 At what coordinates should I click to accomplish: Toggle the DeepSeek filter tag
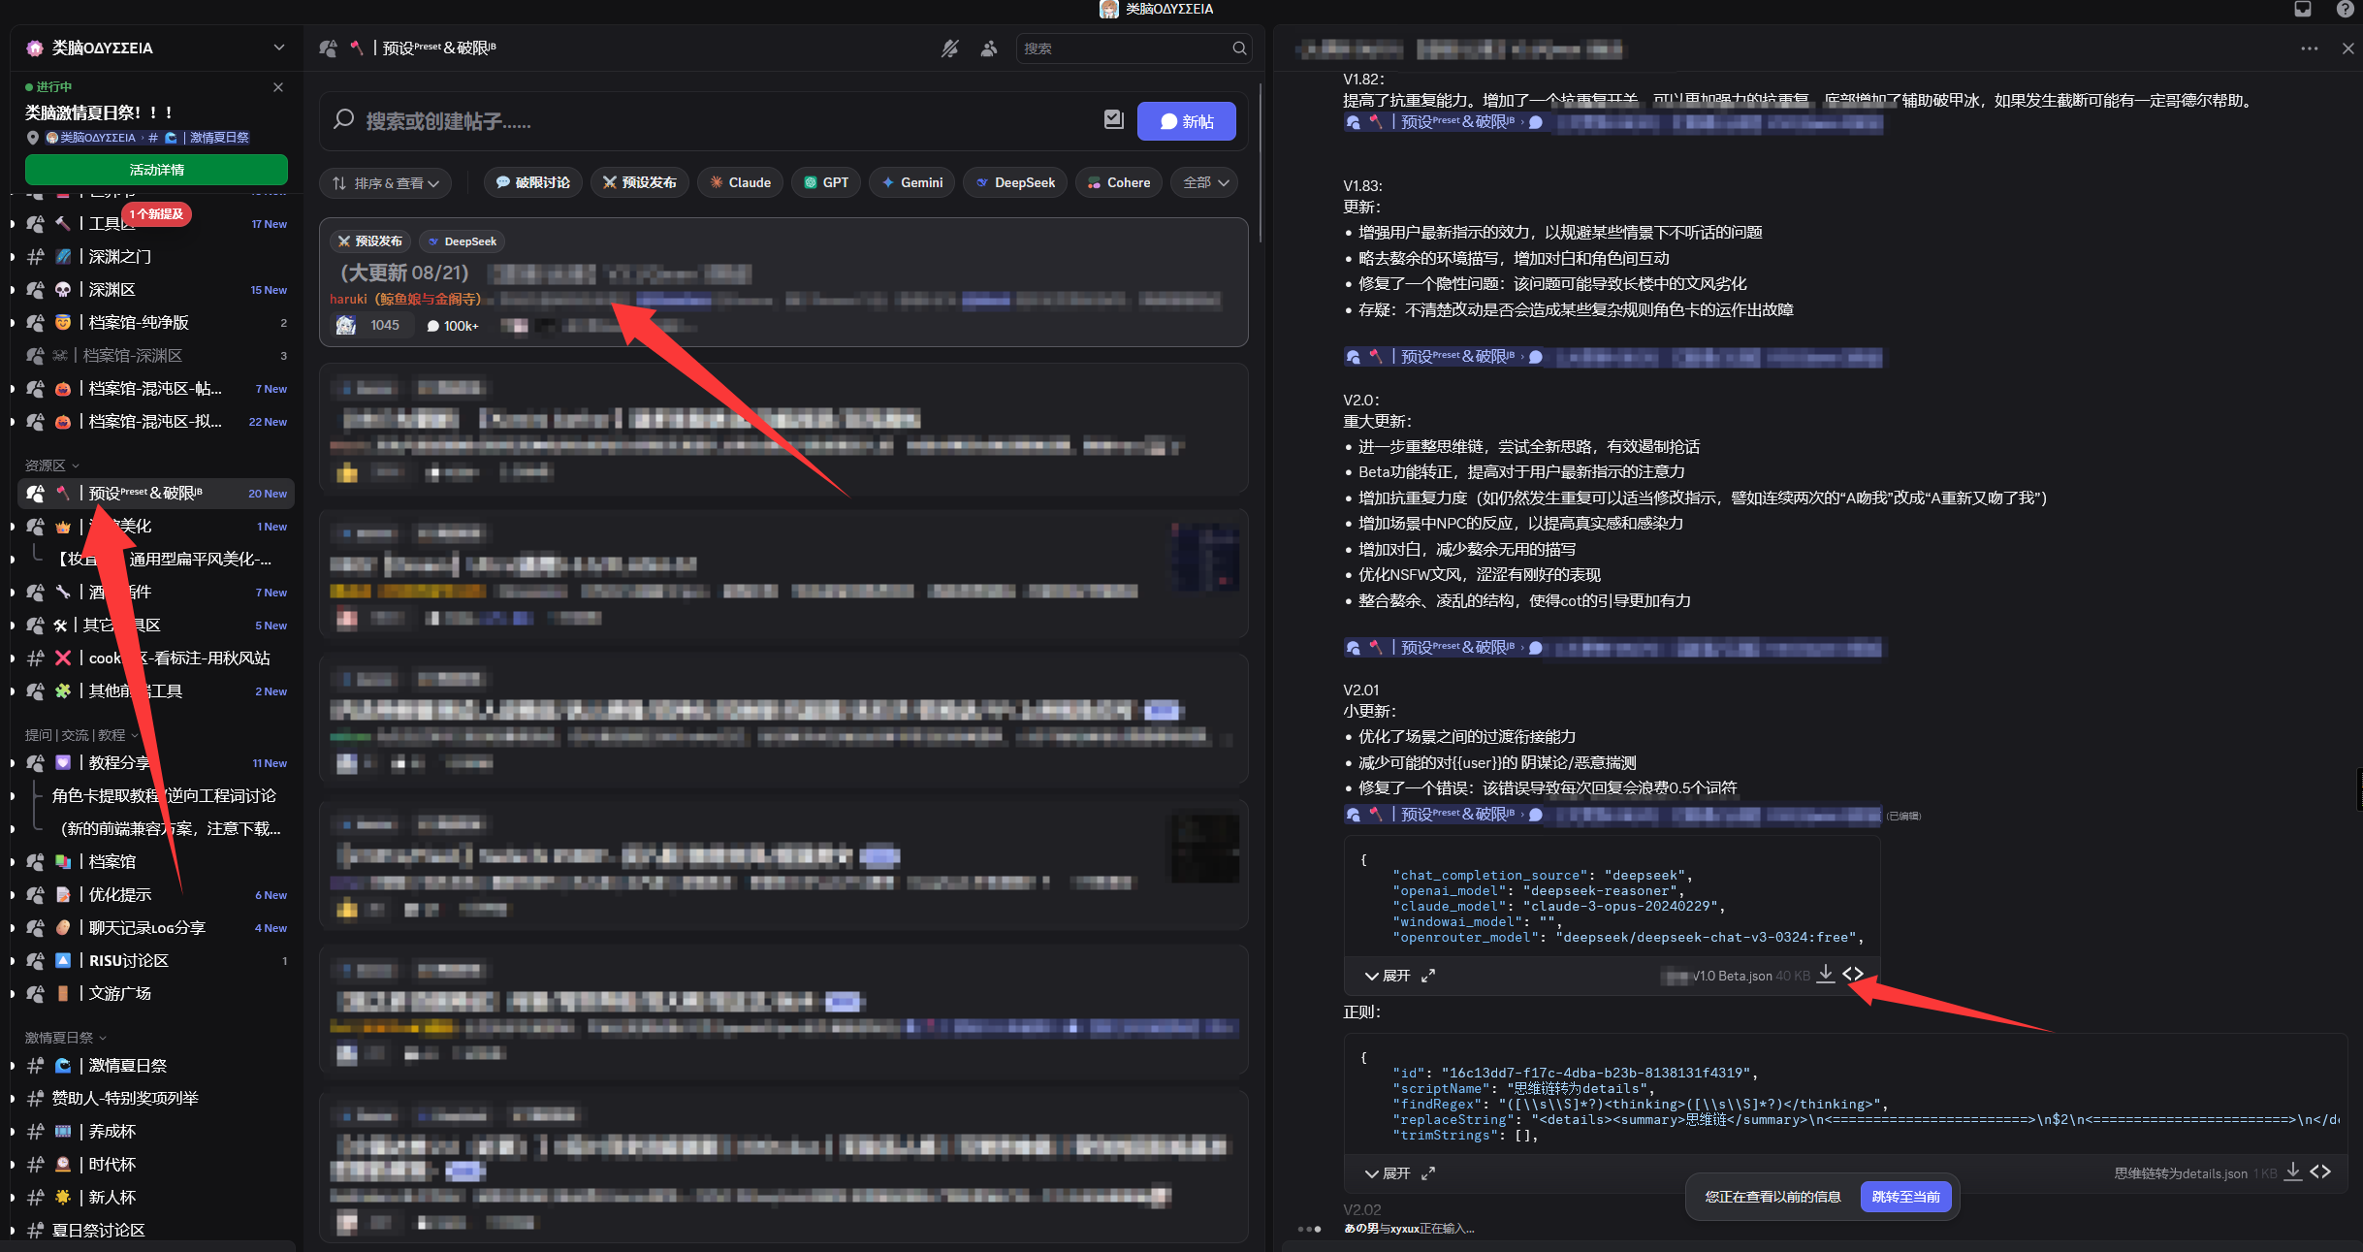[1014, 182]
